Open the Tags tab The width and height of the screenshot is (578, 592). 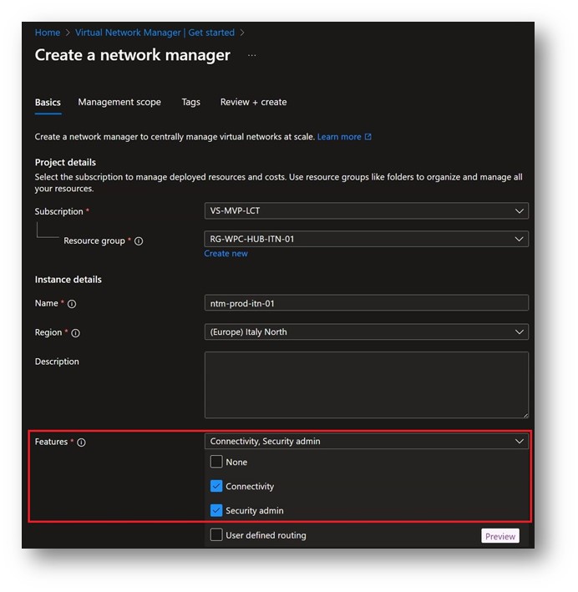(x=190, y=103)
